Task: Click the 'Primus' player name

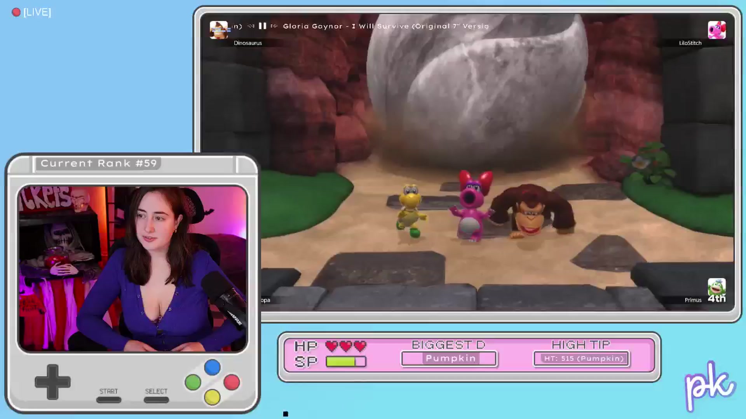Action: coord(693,300)
